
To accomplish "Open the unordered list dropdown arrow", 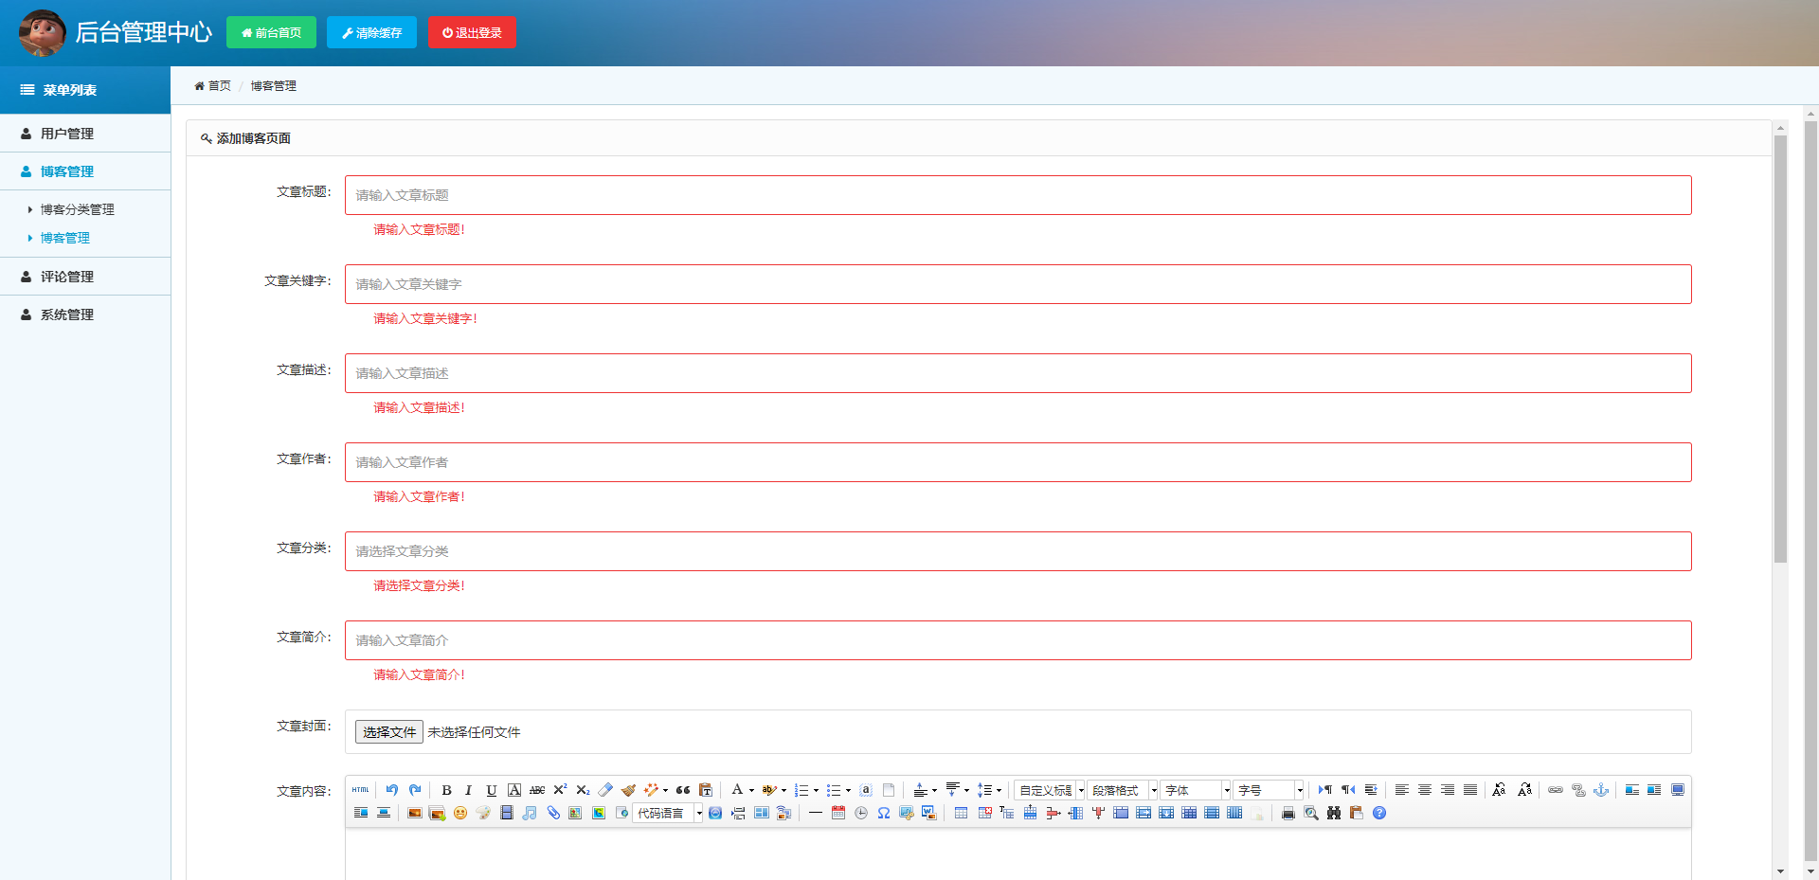I will pos(848,790).
